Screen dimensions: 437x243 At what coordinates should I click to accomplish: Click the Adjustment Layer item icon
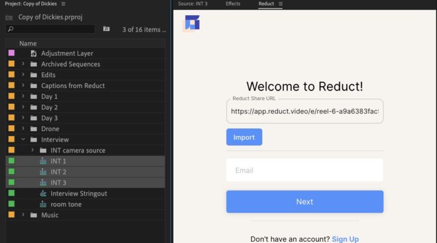(33, 53)
